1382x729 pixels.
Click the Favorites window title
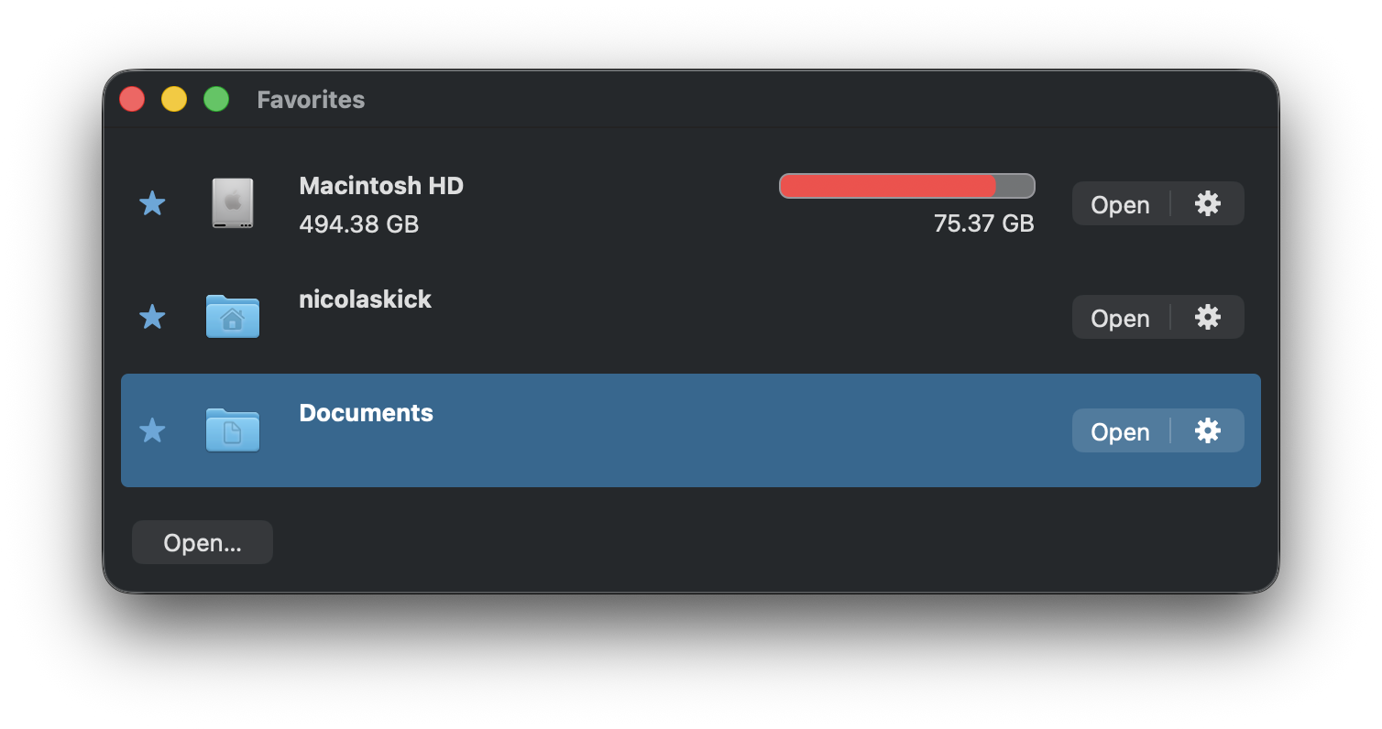point(311,100)
